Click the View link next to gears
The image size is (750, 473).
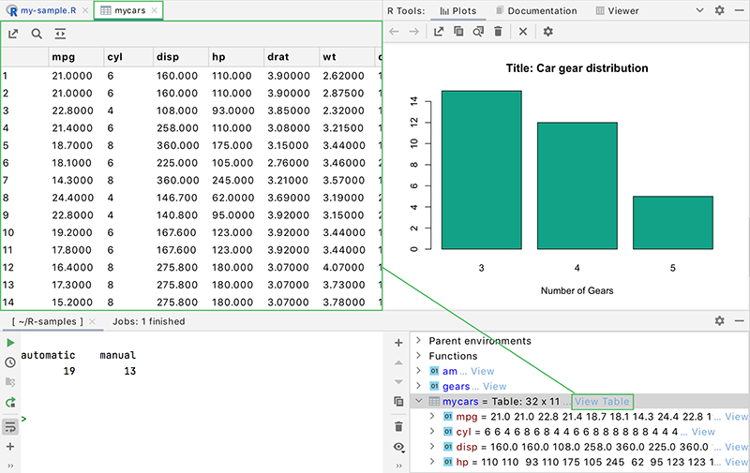point(494,386)
